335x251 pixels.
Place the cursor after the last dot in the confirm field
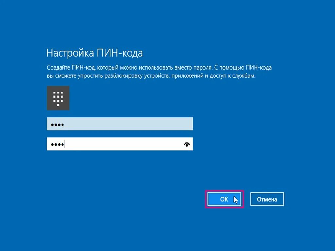[x=64, y=144]
